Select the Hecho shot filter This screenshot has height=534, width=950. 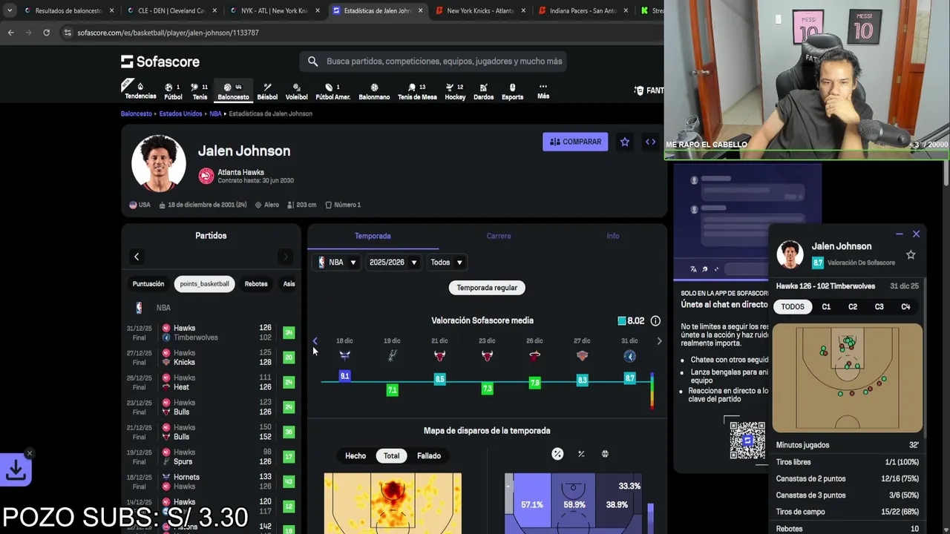coord(356,455)
